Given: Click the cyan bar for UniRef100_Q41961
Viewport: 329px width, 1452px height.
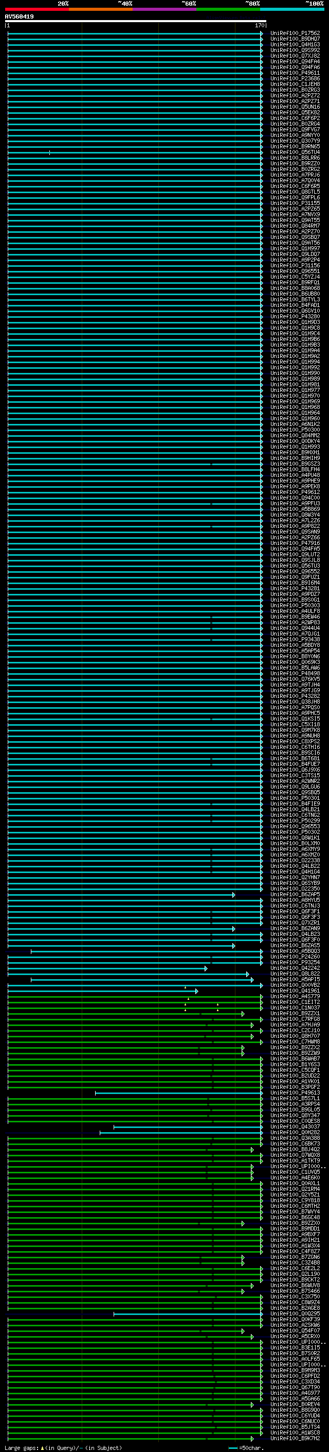Looking at the screenshot, I should tap(102, 990).
